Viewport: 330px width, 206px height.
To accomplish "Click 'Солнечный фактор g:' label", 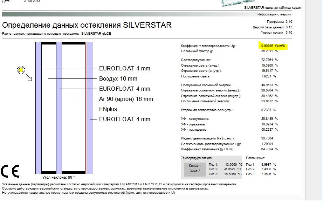I will (x=197, y=51).
